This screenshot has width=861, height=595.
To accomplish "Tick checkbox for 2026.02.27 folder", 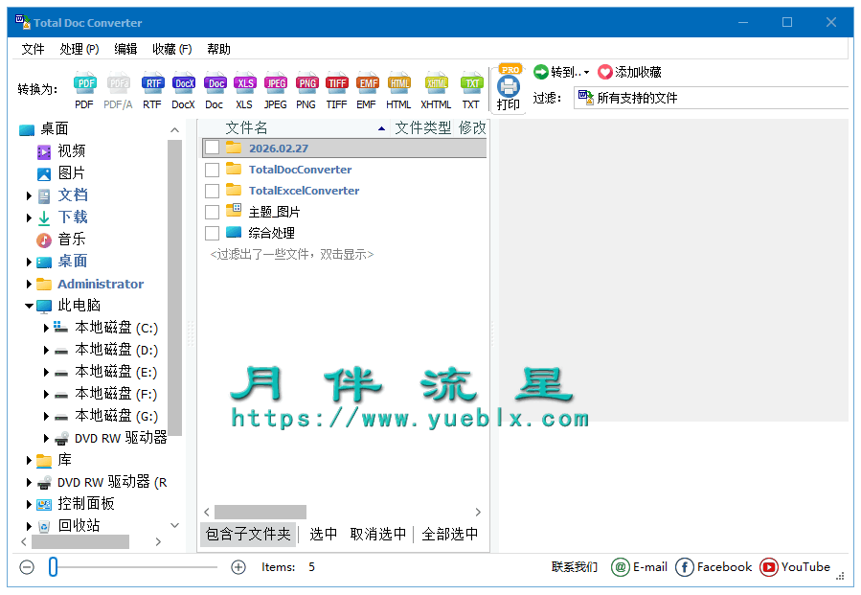I will (212, 148).
